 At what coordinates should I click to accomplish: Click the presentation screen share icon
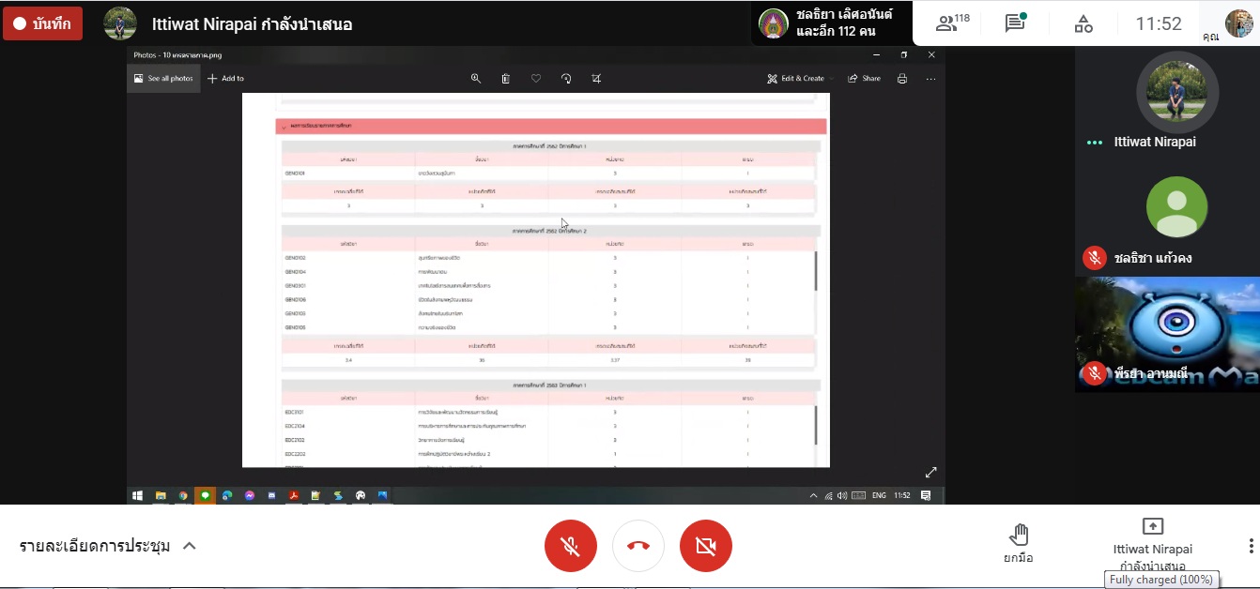(1152, 526)
